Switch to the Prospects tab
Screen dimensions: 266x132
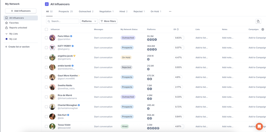coord(66,11)
